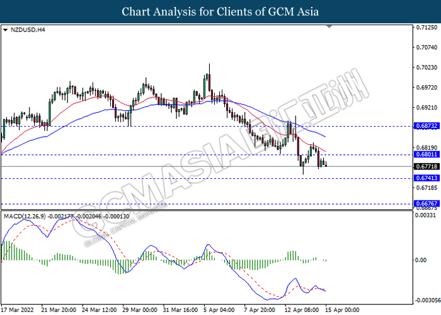441x315 pixels.
Task: Click the 17 Mar 2022 date label
Action: coord(18,310)
